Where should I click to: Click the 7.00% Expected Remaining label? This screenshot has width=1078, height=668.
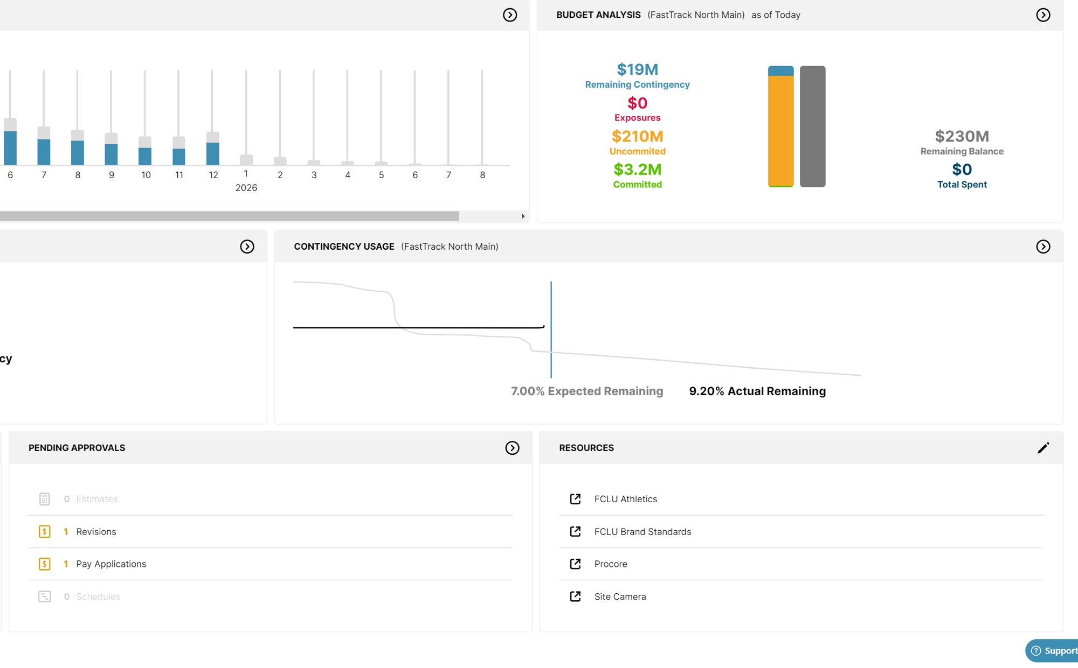click(587, 391)
